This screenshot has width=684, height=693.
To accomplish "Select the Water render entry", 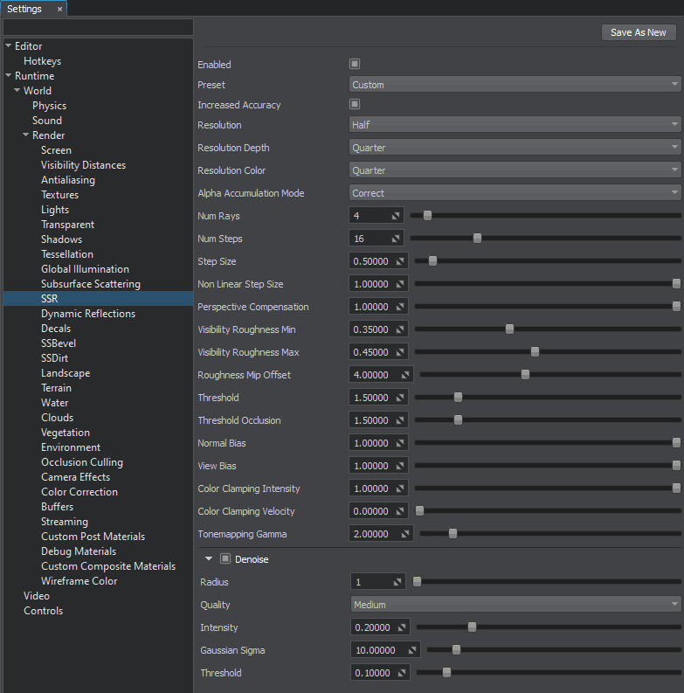I will [x=55, y=403].
